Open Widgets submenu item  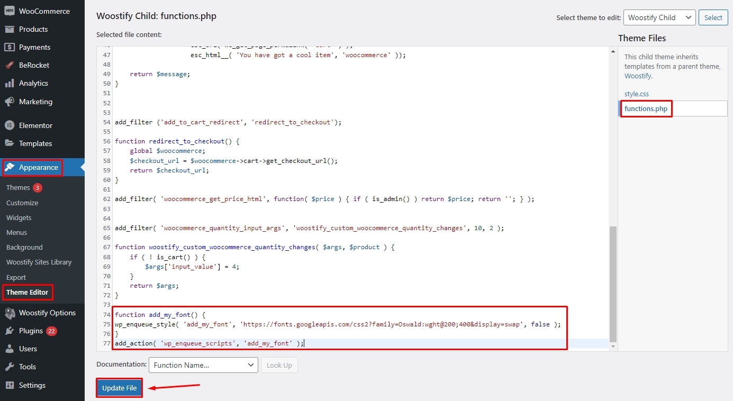tap(19, 217)
